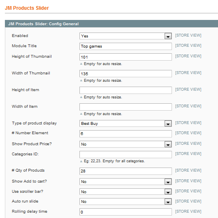The width and height of the screenshot is (218, 218).
Task: Click the Module Title text field
Action: [x=126, y=46]
